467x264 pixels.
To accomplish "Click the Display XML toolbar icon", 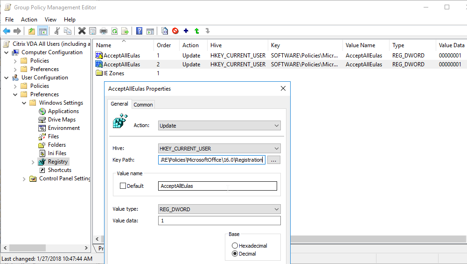I will pyautogui.click(x=164, y=31).
